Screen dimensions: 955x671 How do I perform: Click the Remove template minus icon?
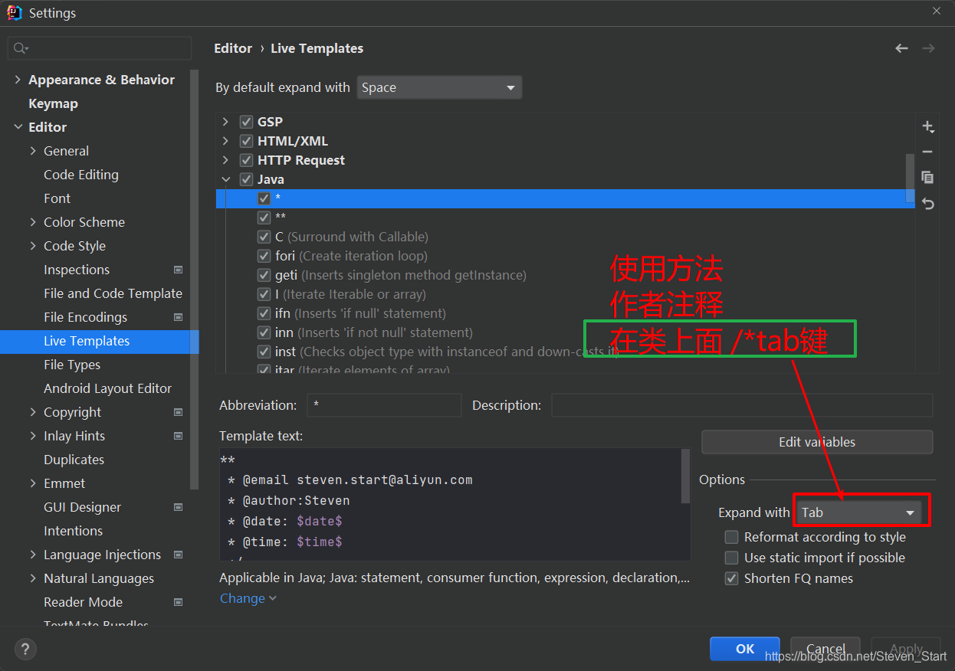(x=927, y=152)
